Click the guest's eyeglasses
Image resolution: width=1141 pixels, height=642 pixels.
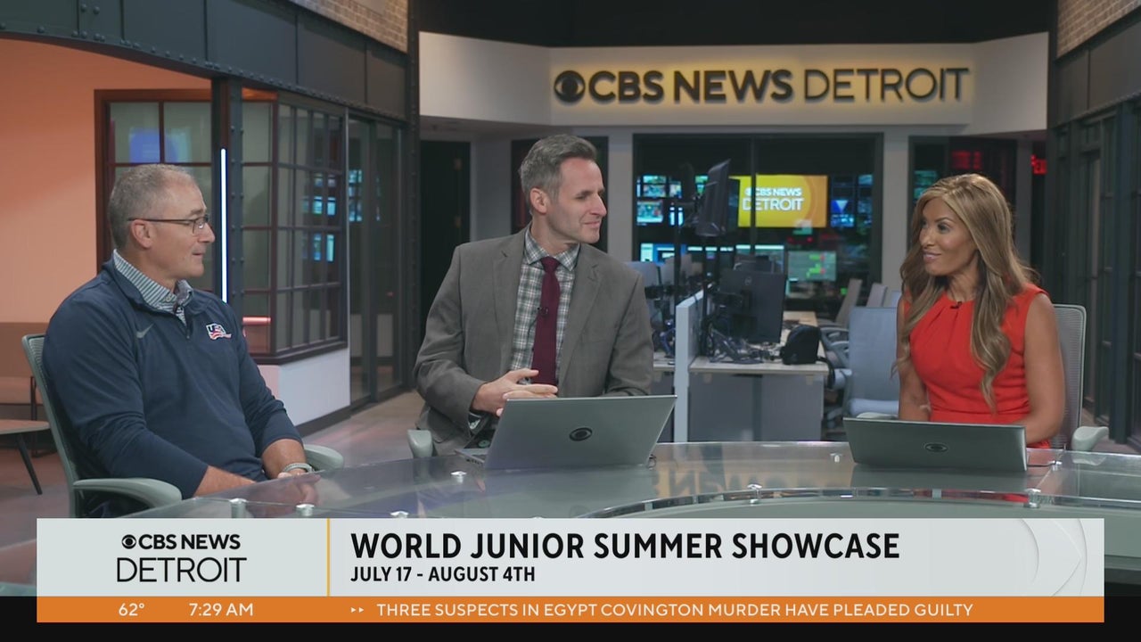click(x=178, y=223)
